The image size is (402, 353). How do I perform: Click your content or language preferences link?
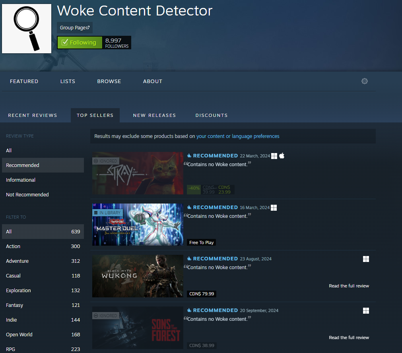click(238, 136)
